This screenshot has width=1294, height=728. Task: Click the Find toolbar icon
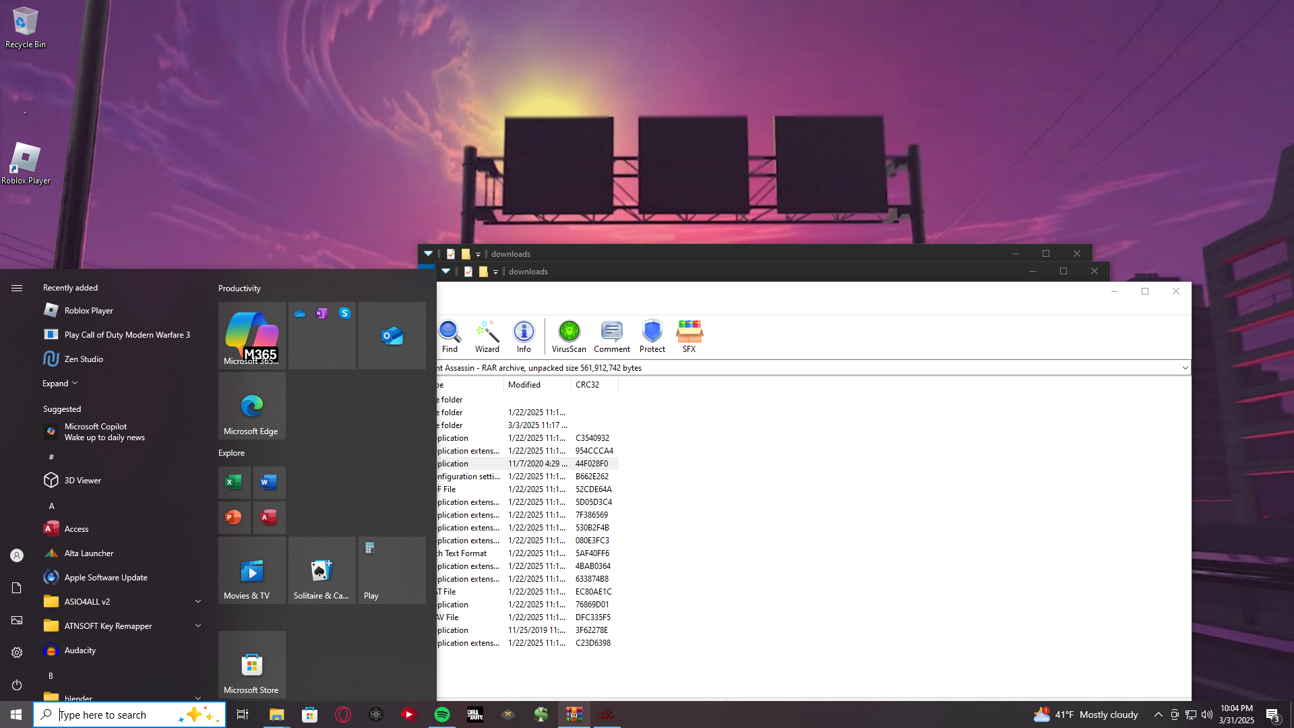coord(450,336)
